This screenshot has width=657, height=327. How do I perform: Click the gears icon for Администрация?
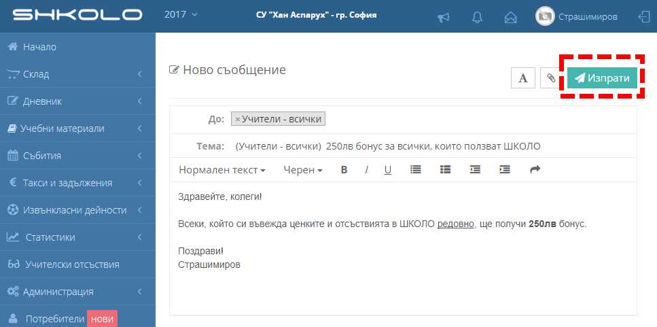coord(13,292)
